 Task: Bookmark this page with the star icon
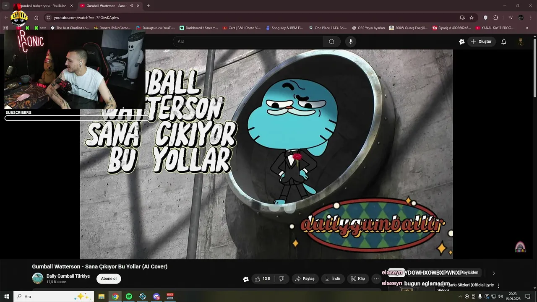[472, 18]
